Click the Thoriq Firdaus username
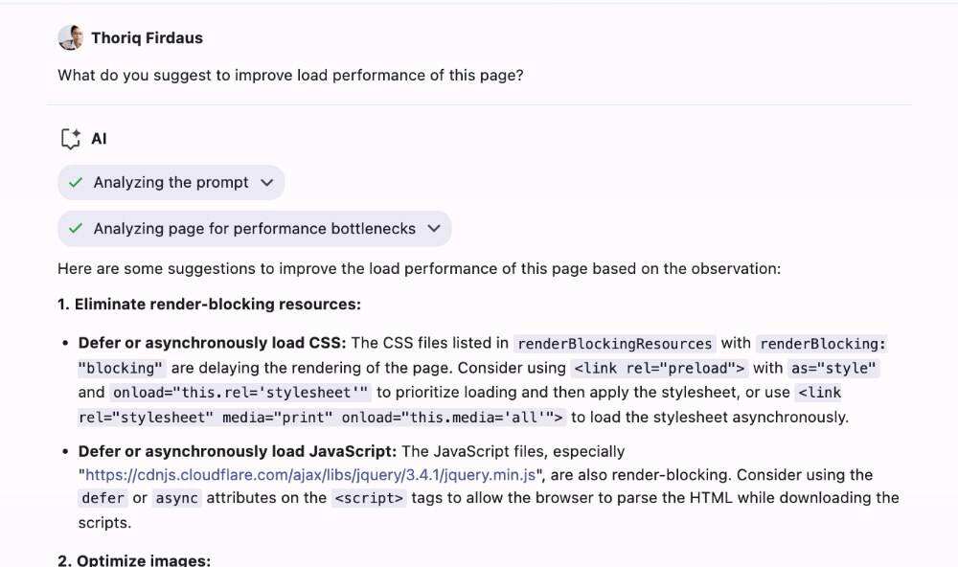This screenshot has height=567, width=958. point(147,38)
